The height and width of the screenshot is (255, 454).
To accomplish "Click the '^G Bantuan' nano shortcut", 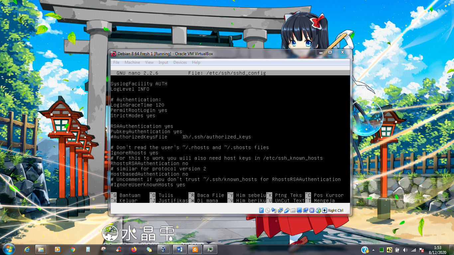I will click(x=125, y=195).
